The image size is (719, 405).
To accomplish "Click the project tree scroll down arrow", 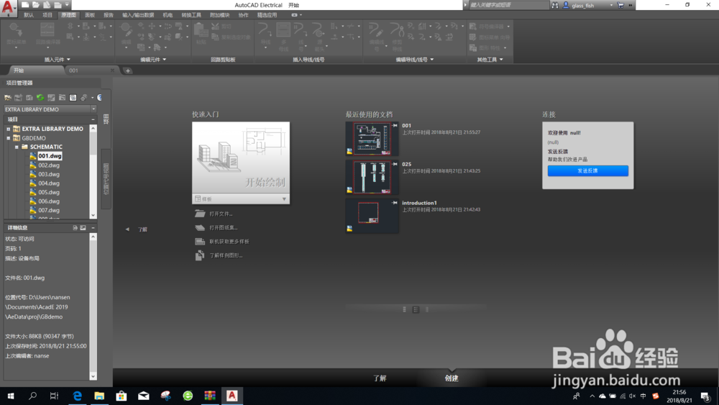I will click(x=93, y=215).
